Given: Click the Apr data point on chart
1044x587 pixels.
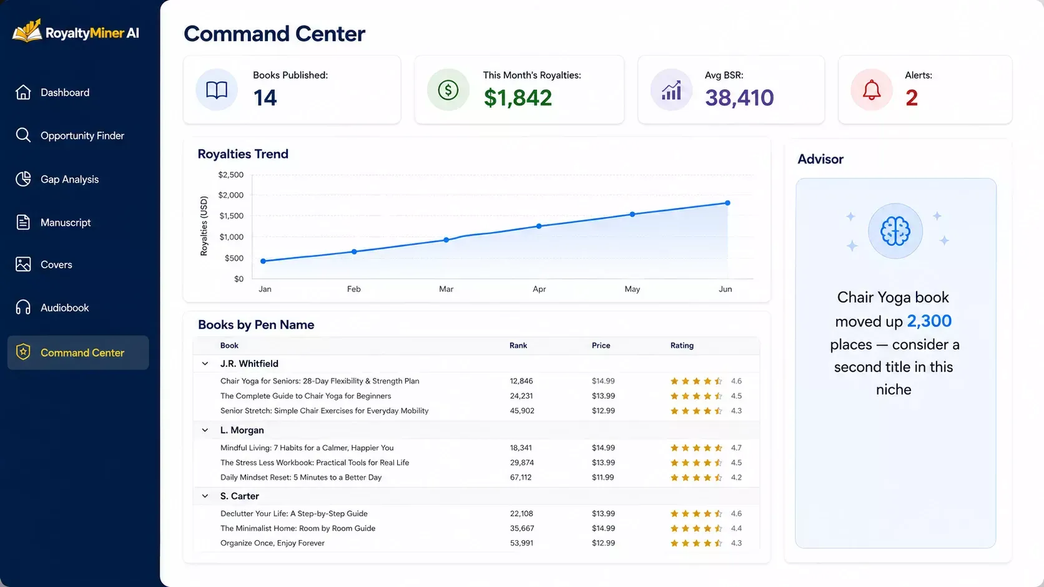Looking at the screenshot, I should pos(539,226).
